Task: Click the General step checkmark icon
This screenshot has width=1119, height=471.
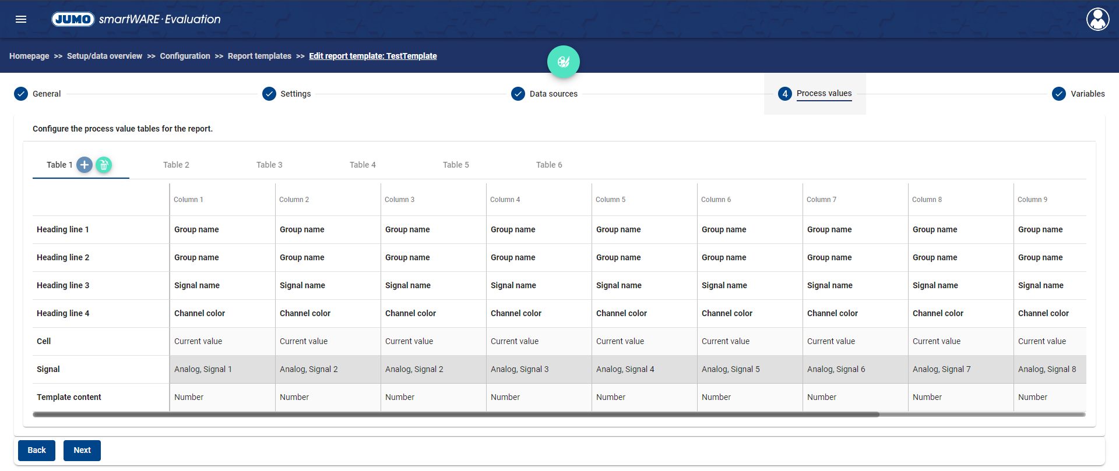Action: point(21,94)
